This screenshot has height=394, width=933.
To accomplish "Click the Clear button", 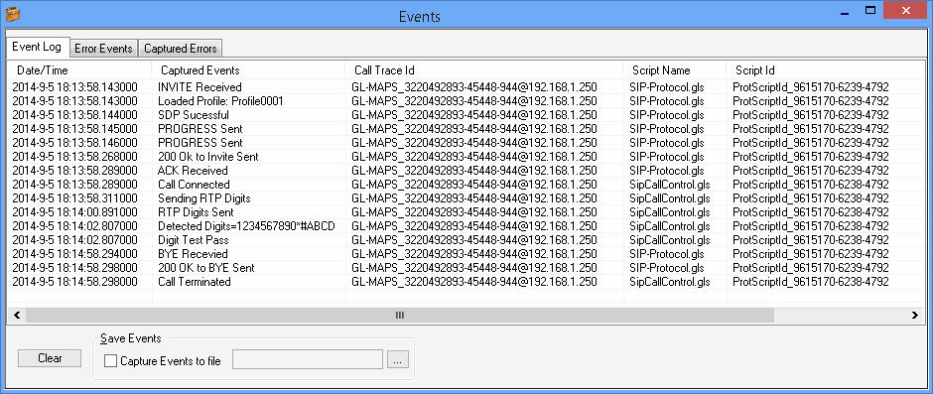I will pyautogui.click(x=50, y=358).
